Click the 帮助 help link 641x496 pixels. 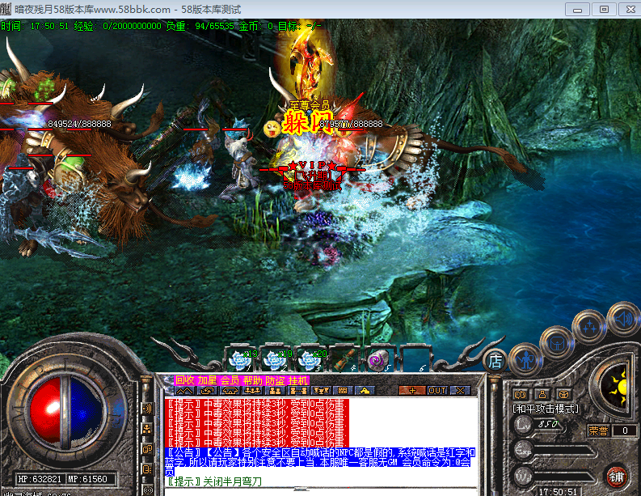coord(252,380)
